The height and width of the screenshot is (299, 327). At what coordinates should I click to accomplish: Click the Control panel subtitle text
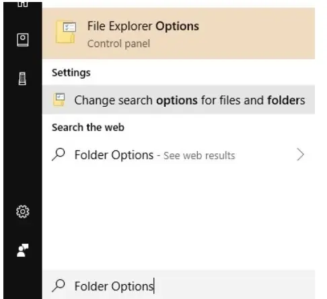[x=118, y=44]
